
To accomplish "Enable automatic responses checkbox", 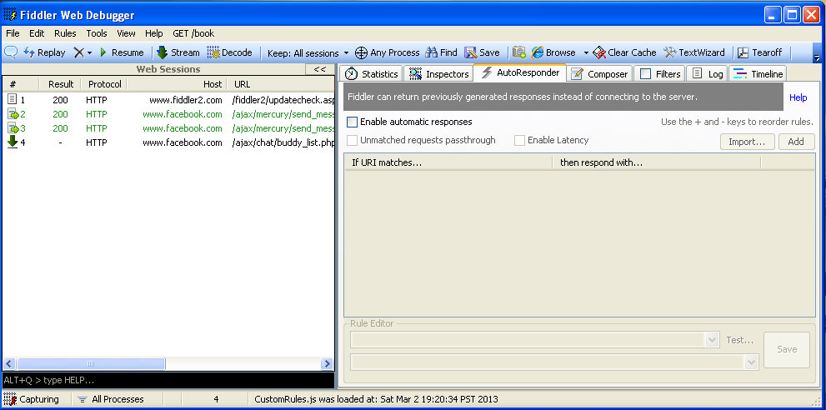I will [x=353, y=122].
